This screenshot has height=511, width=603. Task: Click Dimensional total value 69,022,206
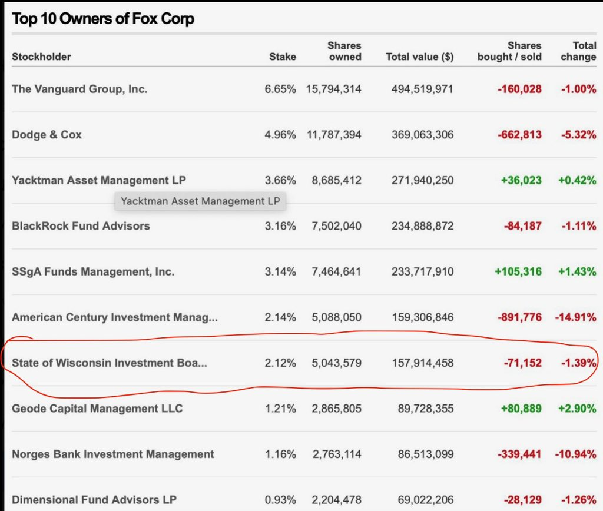(x=426, y=499)
